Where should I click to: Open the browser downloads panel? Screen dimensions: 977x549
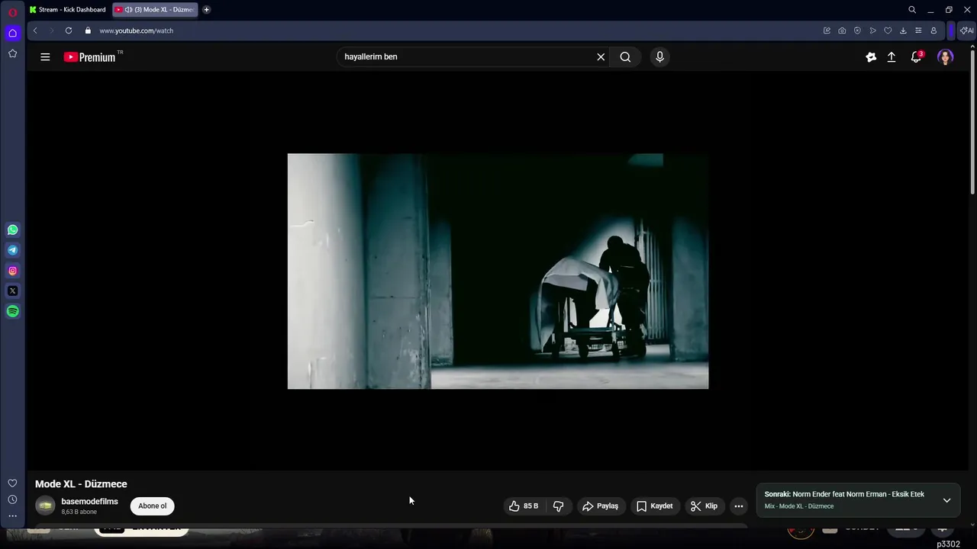tap(903, 30)
